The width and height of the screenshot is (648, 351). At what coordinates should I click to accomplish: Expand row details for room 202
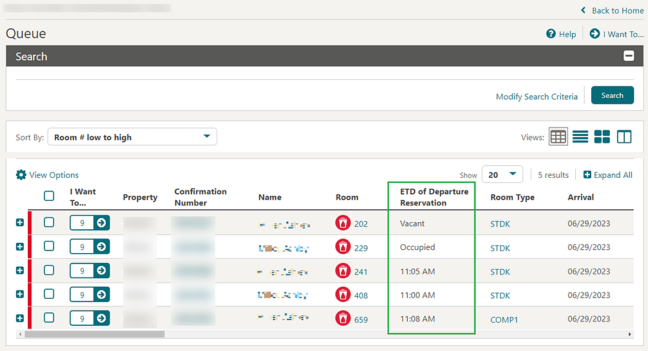coord(20,223)
